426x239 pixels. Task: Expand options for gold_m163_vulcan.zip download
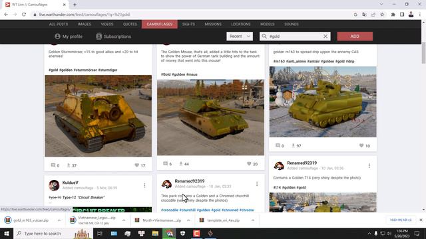[x=59, y=220]
